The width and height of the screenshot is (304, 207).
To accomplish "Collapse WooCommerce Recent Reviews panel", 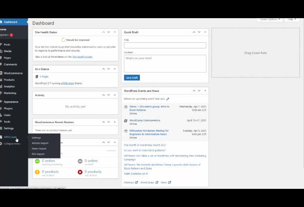I will tap(115, 122).
